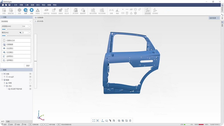Click the 扫描 (Scan) pause toolbar icon
The width and height of the screenshot is (224, 126).
[x=25, y=11]
